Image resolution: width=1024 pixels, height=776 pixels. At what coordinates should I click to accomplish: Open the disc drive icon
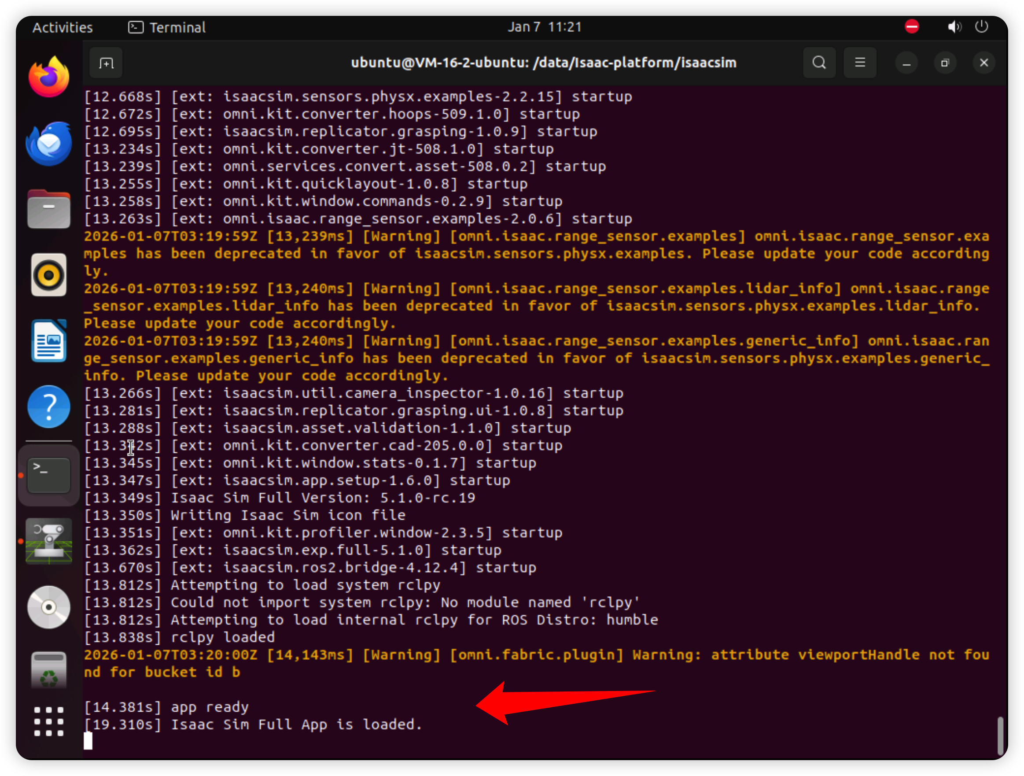click(48, 607)
